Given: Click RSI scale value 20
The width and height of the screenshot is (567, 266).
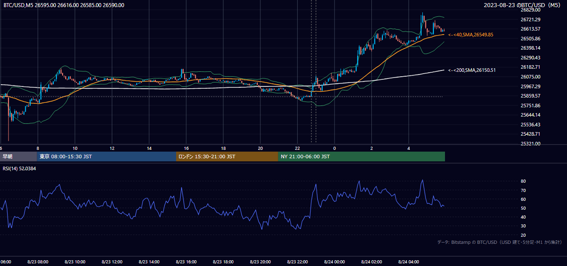Looking at the screenshot, I should click(x=523, y=235).
